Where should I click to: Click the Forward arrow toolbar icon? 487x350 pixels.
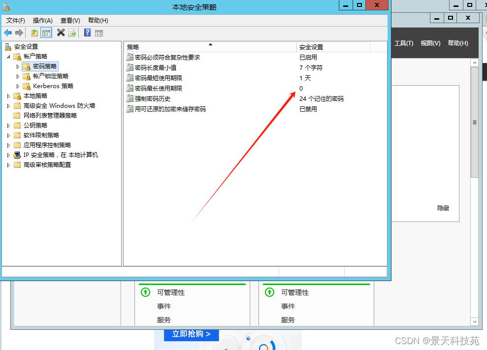click(19, 32)
